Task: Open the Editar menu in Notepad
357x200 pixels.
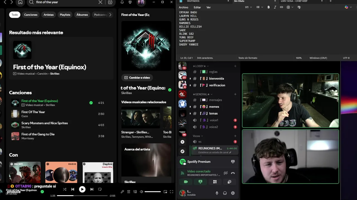Action: click(x=197, y=7)
